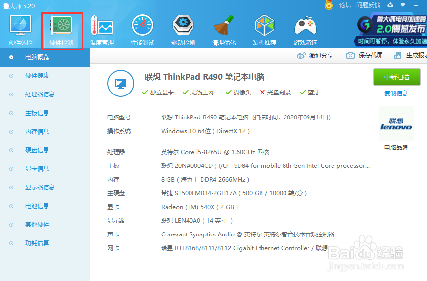427x281 pixels.
Task: Click 复制信息 copy info link
Action: tap(396, 94)
